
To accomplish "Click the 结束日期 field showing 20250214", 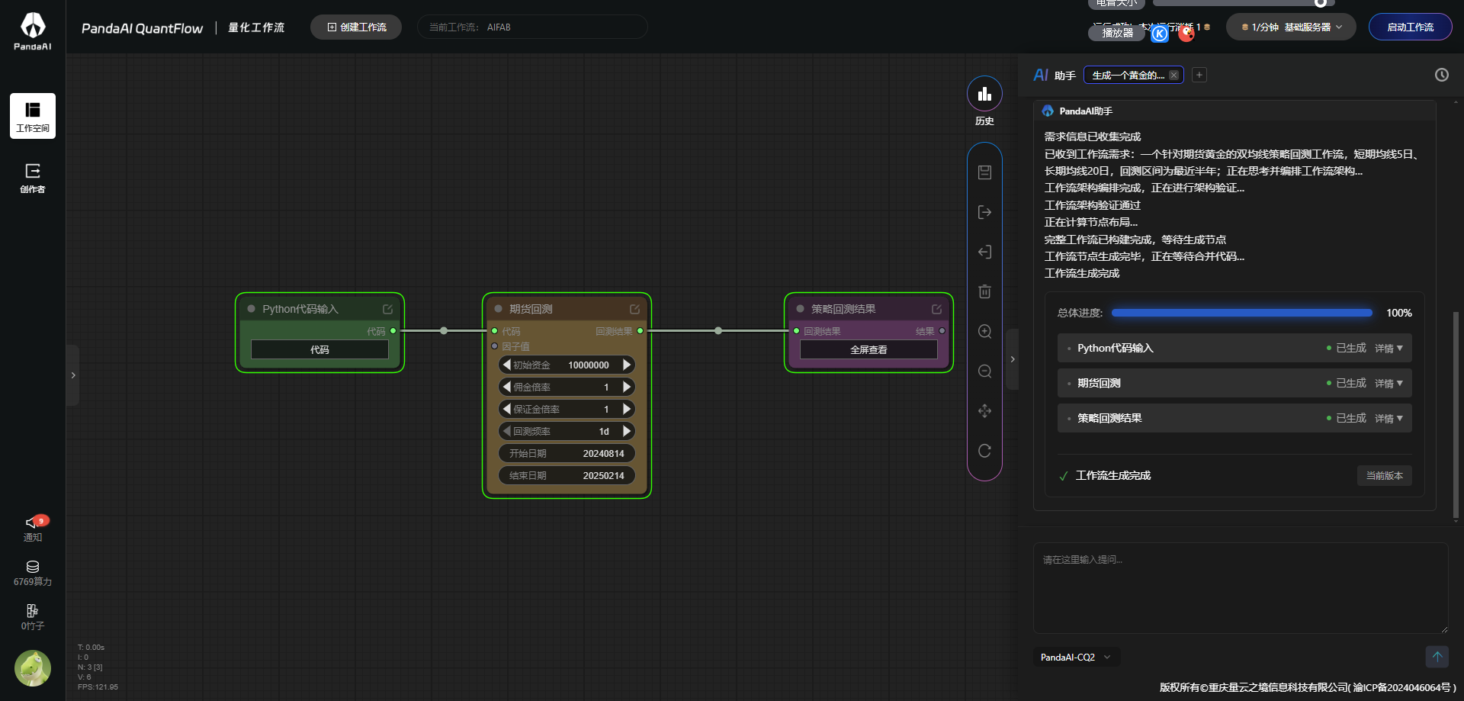I will 567,475.
